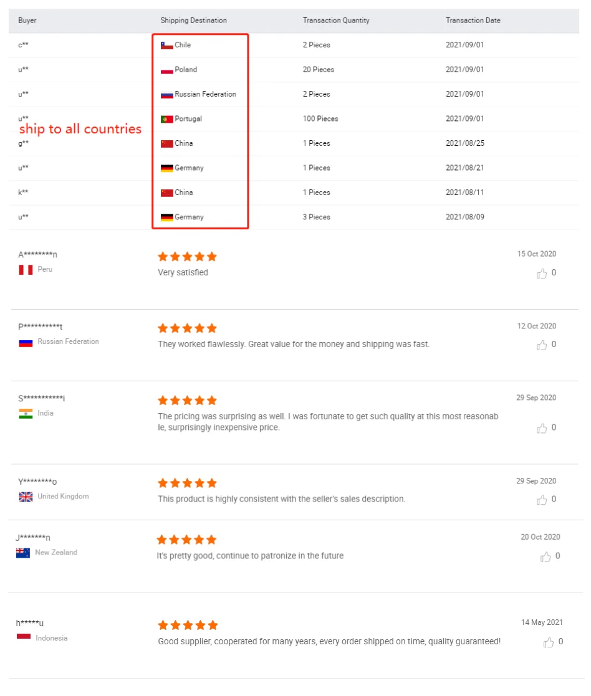
Task: Click the United Kingdom flag icon
Action: pyautogui.click(x=26, y=497)
